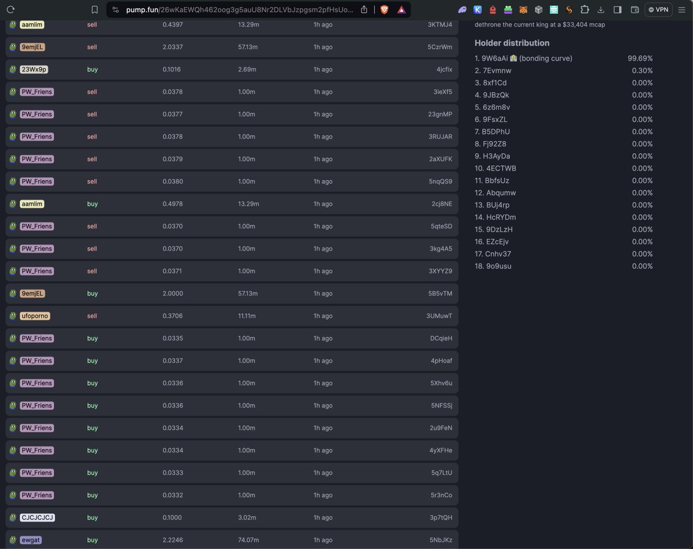Screen dimensions: 693x549
Task: Open transaction 4jcfix
Action: coord(444,69)
